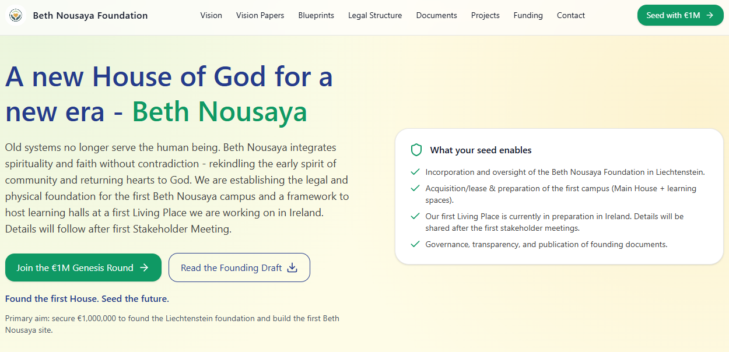The height and width of the screenshot is (352, 729).
Task: Open the Contact link
Action: (570, 15)
